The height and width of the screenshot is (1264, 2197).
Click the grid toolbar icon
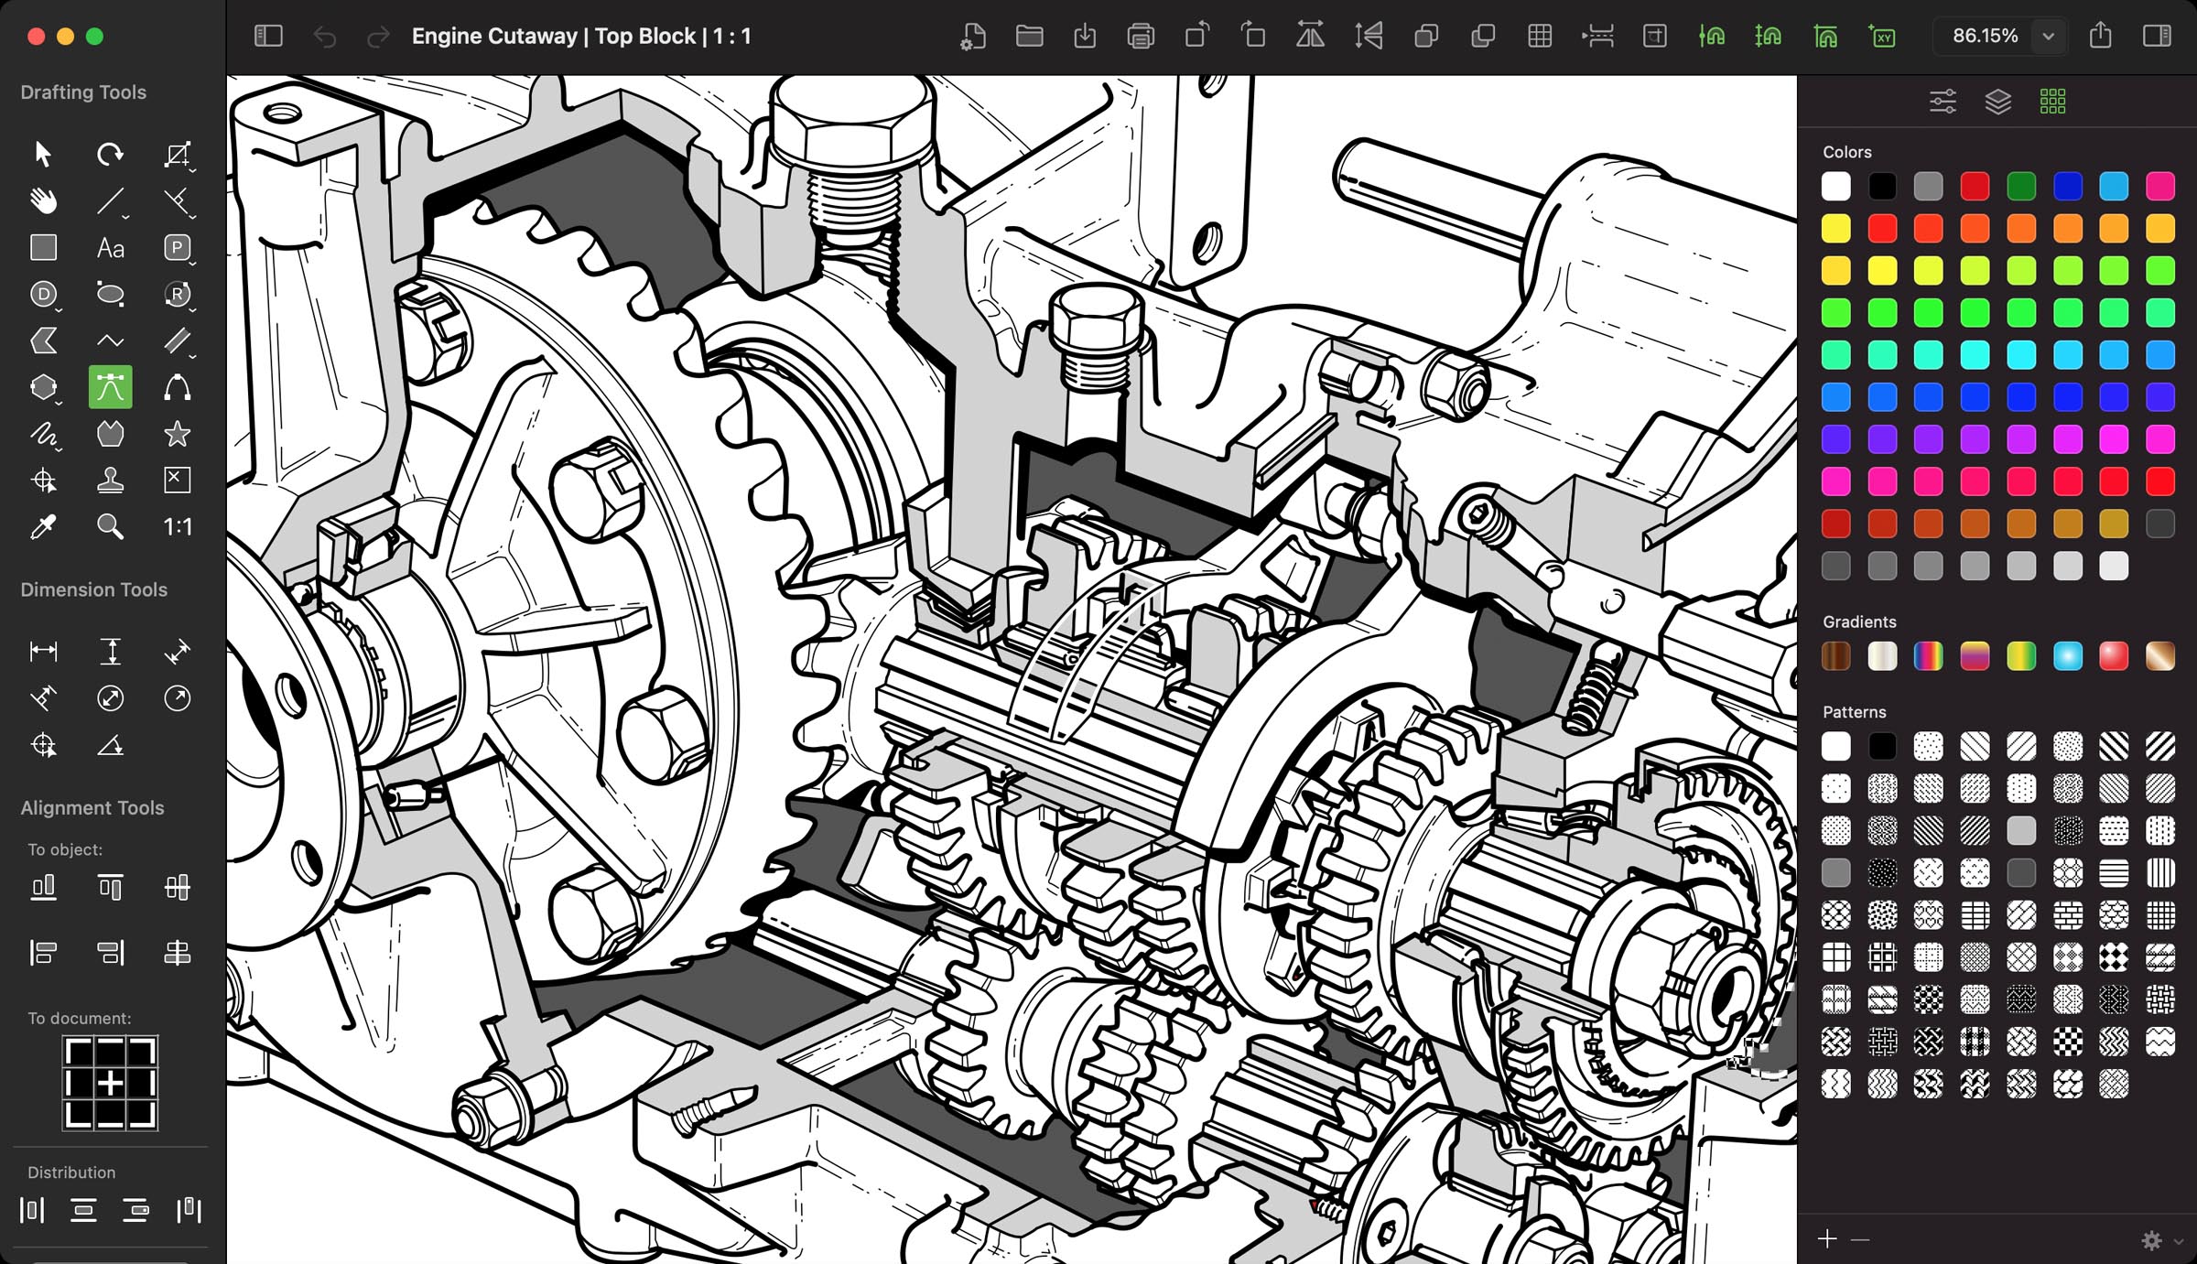(x=1541, y=36)
